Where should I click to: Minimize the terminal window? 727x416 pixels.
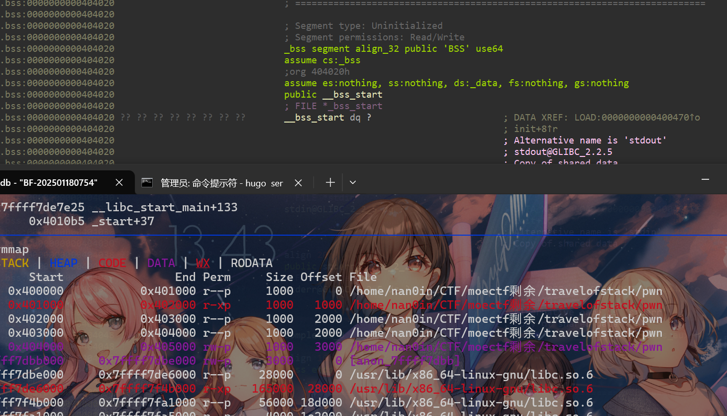coord(705,179)
